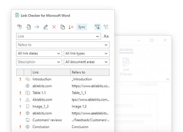Click the blue go-to-link arrow icon
The height and width of the screenshot is (132, 183).
coord(37,27)
